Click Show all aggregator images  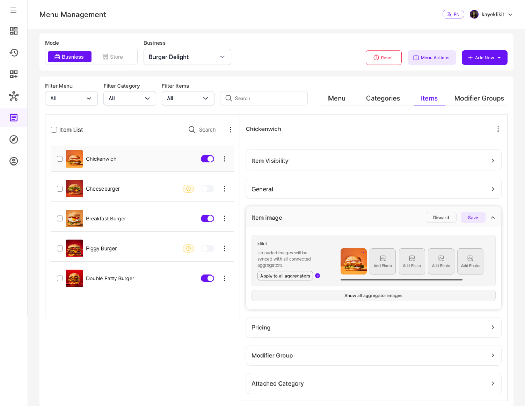point(373,295)
